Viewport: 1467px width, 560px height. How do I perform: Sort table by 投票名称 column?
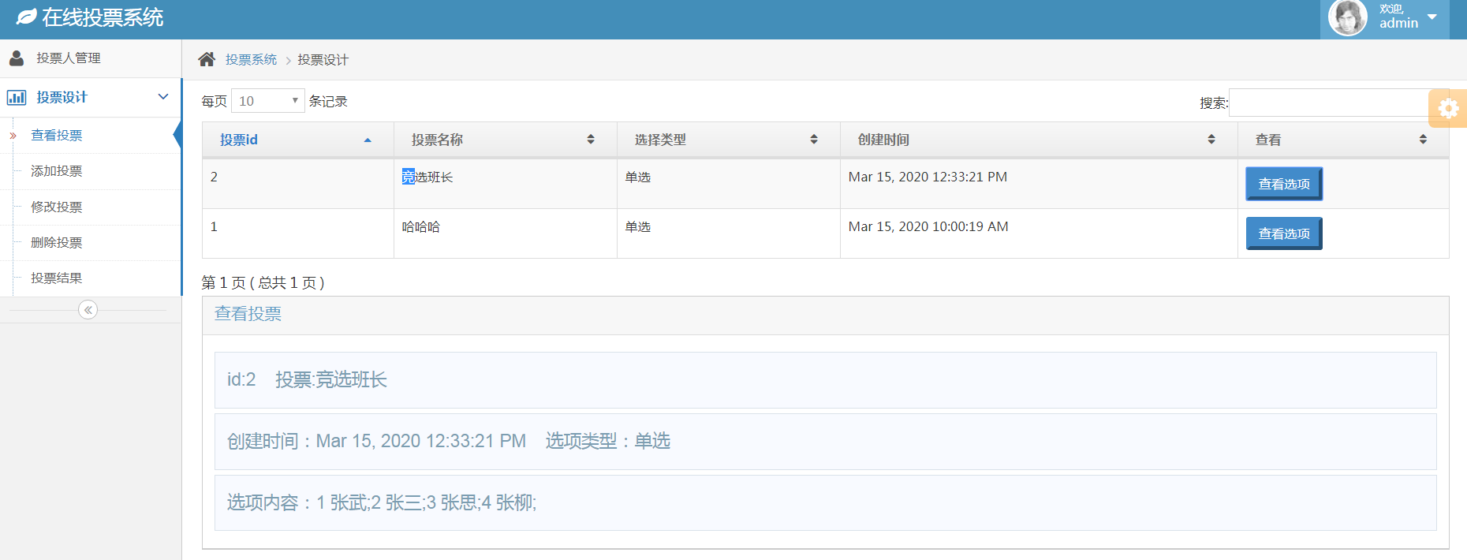click(x=591, y=140)
